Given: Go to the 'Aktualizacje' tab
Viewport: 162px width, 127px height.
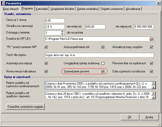Looking at the screenshot, I should click(133, 9).
